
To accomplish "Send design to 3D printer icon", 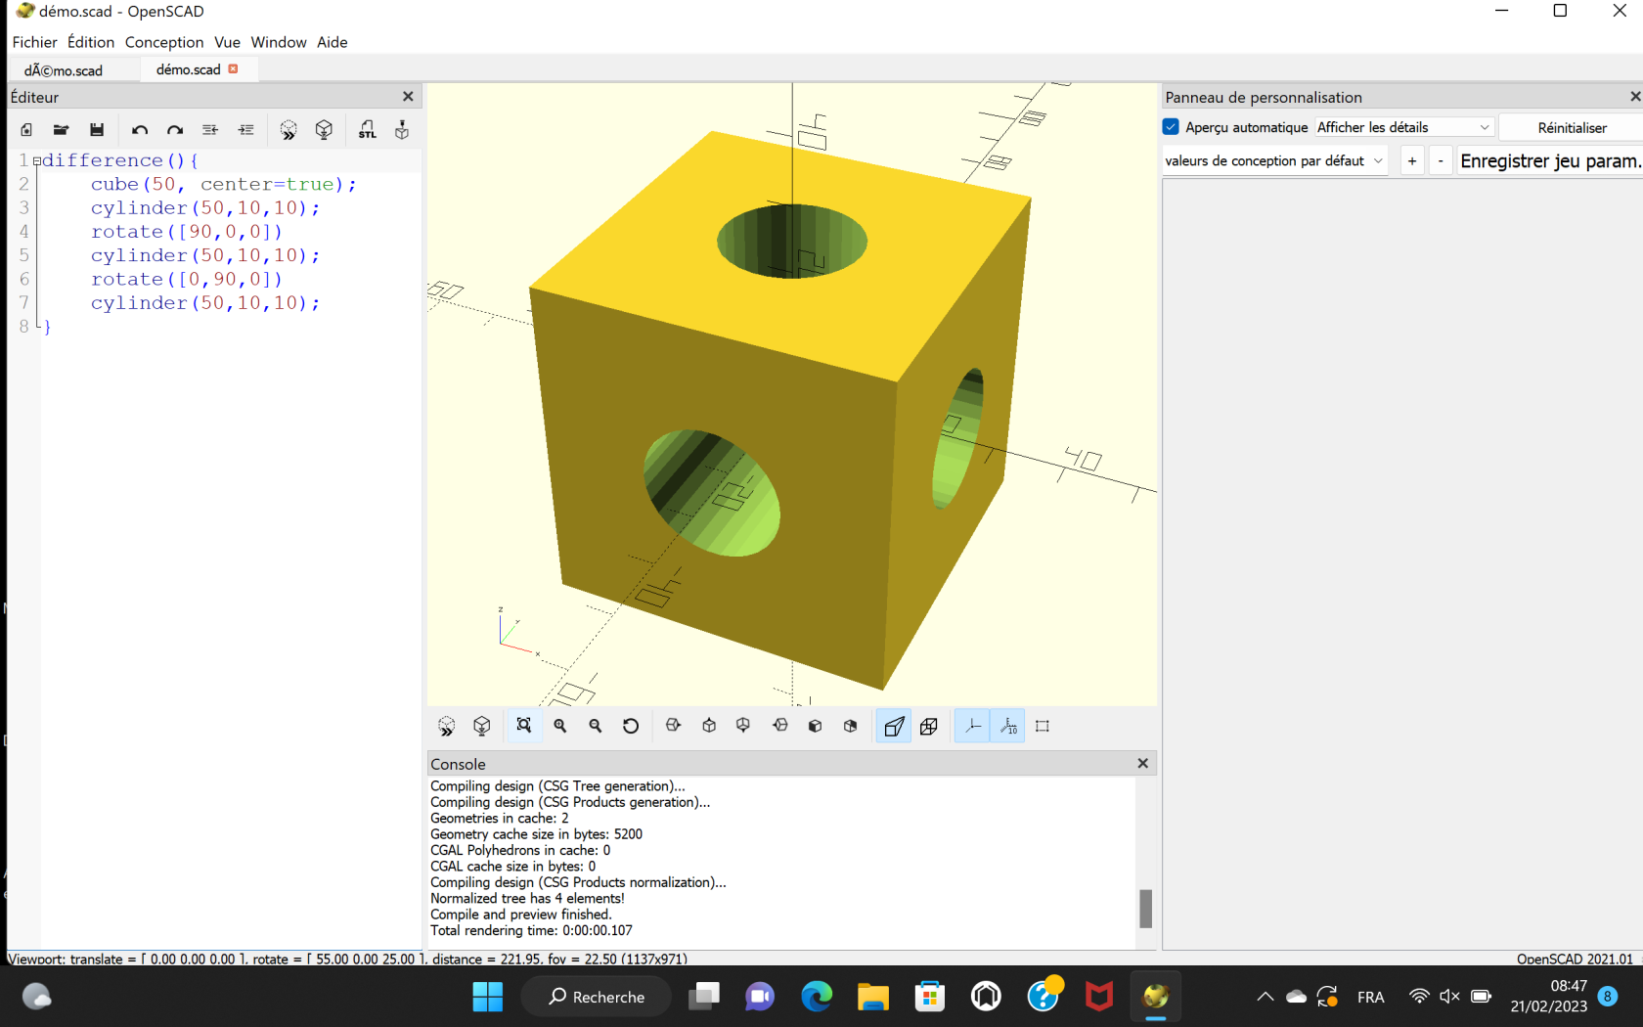I will pyautogui.click(x=402, y=130).
